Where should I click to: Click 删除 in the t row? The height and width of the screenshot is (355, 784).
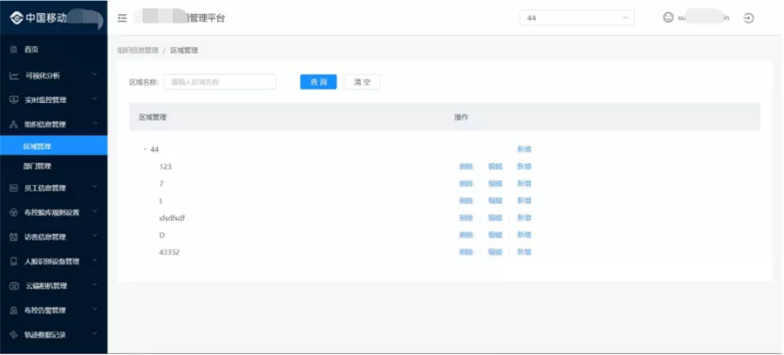pyautogui.click(x=466, y=200)
